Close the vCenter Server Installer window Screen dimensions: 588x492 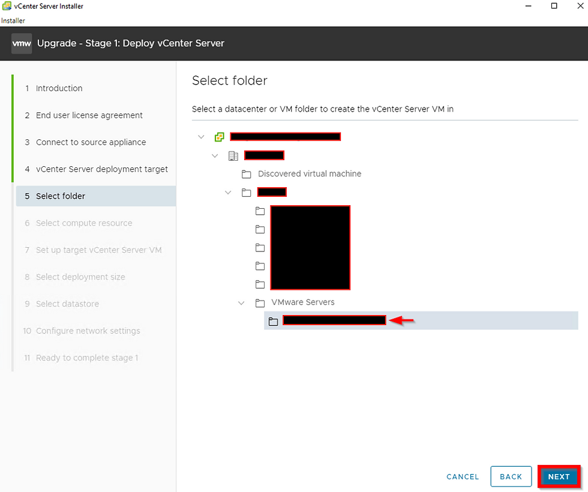coord(580,6)
